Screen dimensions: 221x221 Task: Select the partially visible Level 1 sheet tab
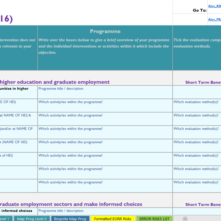pos(6,219)
